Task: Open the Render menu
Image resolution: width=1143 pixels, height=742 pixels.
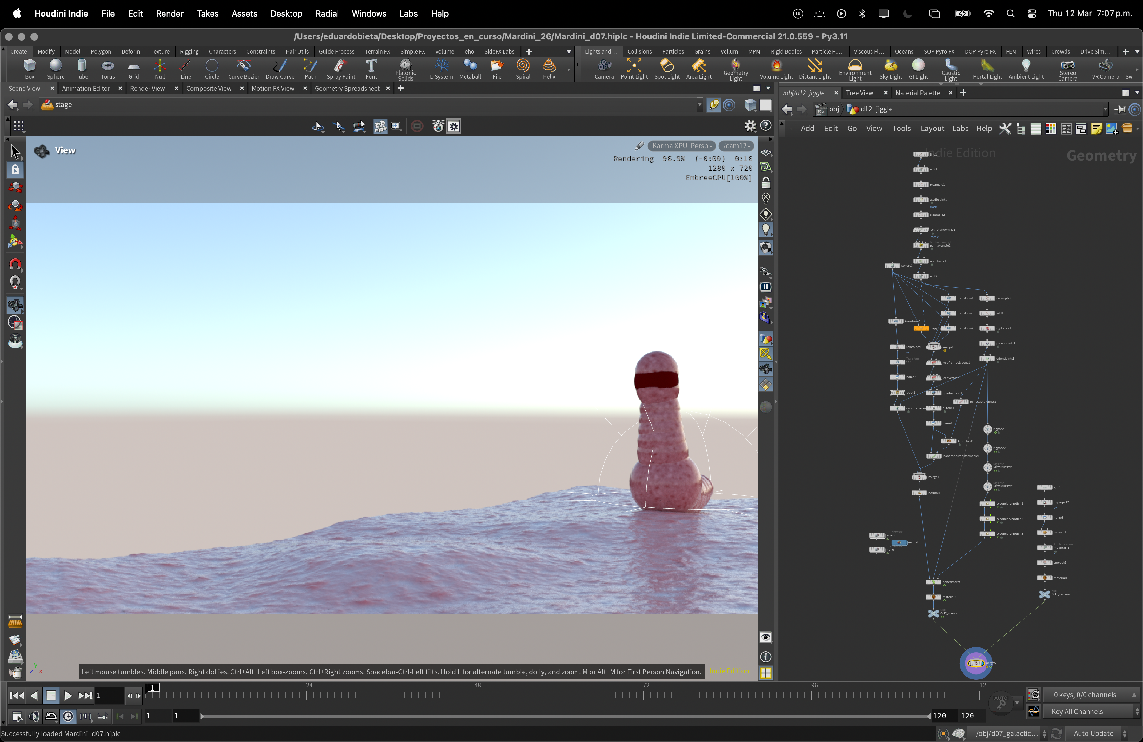Action: 170,13
